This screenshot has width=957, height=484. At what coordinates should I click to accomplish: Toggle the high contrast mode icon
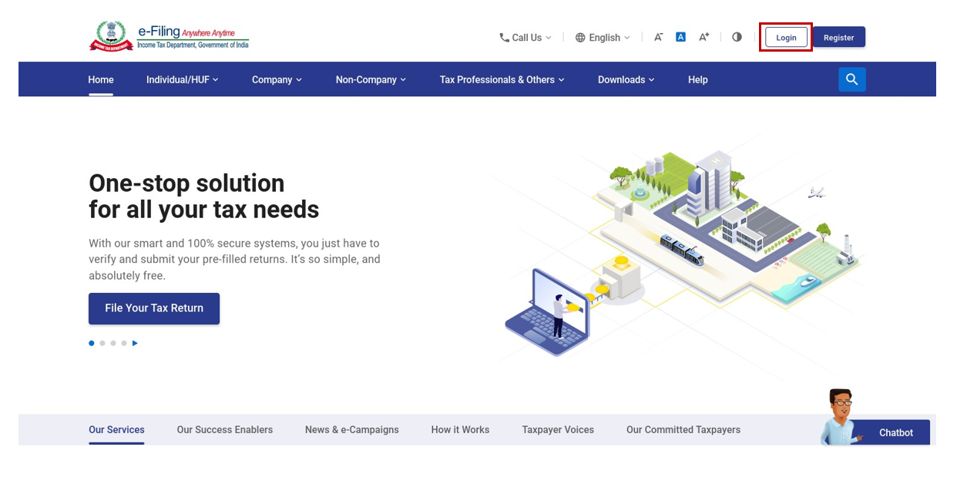tap(737, 37)
